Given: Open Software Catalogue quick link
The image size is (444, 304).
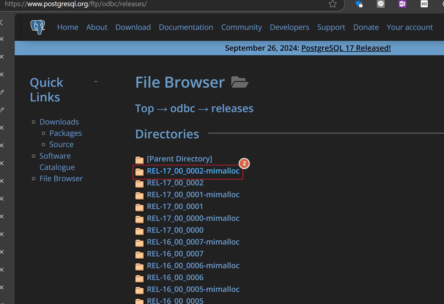Looking at the screenshot, I should click(x=57, y=161).
